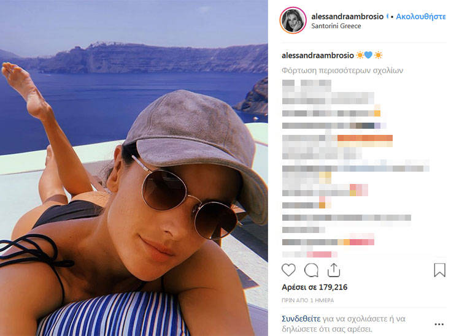Like the post with the heart icon
451x336 pixels.
click(x=288, y=270)
